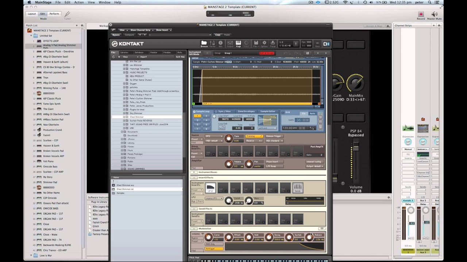Open the Show Insert dropdown
The image size is (467, 262).
(x=163, y=30)
